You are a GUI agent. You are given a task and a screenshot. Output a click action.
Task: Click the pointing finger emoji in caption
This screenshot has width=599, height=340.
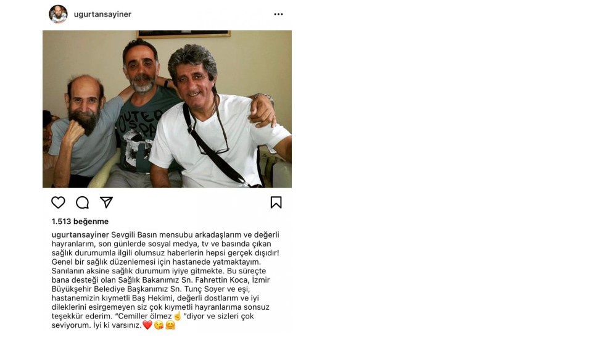(177, 316)
